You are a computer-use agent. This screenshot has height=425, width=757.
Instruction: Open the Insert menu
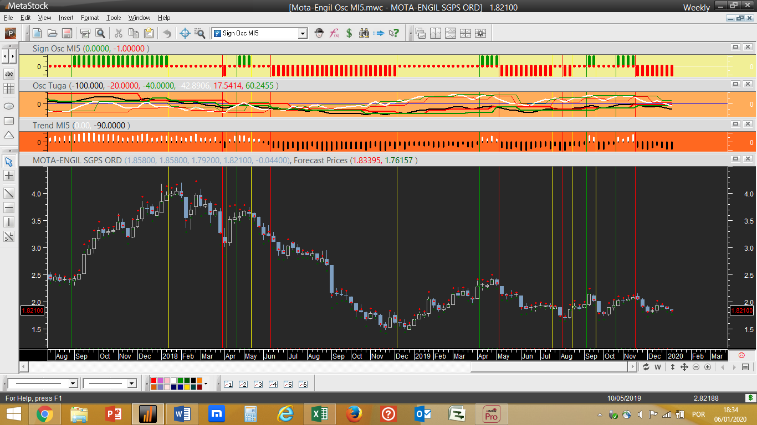(65, 18)
